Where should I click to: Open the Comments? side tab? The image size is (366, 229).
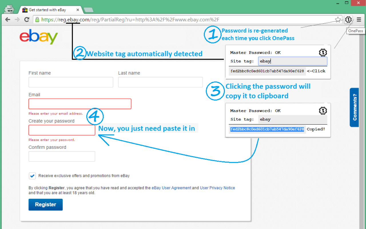click(x=354, y=107)
